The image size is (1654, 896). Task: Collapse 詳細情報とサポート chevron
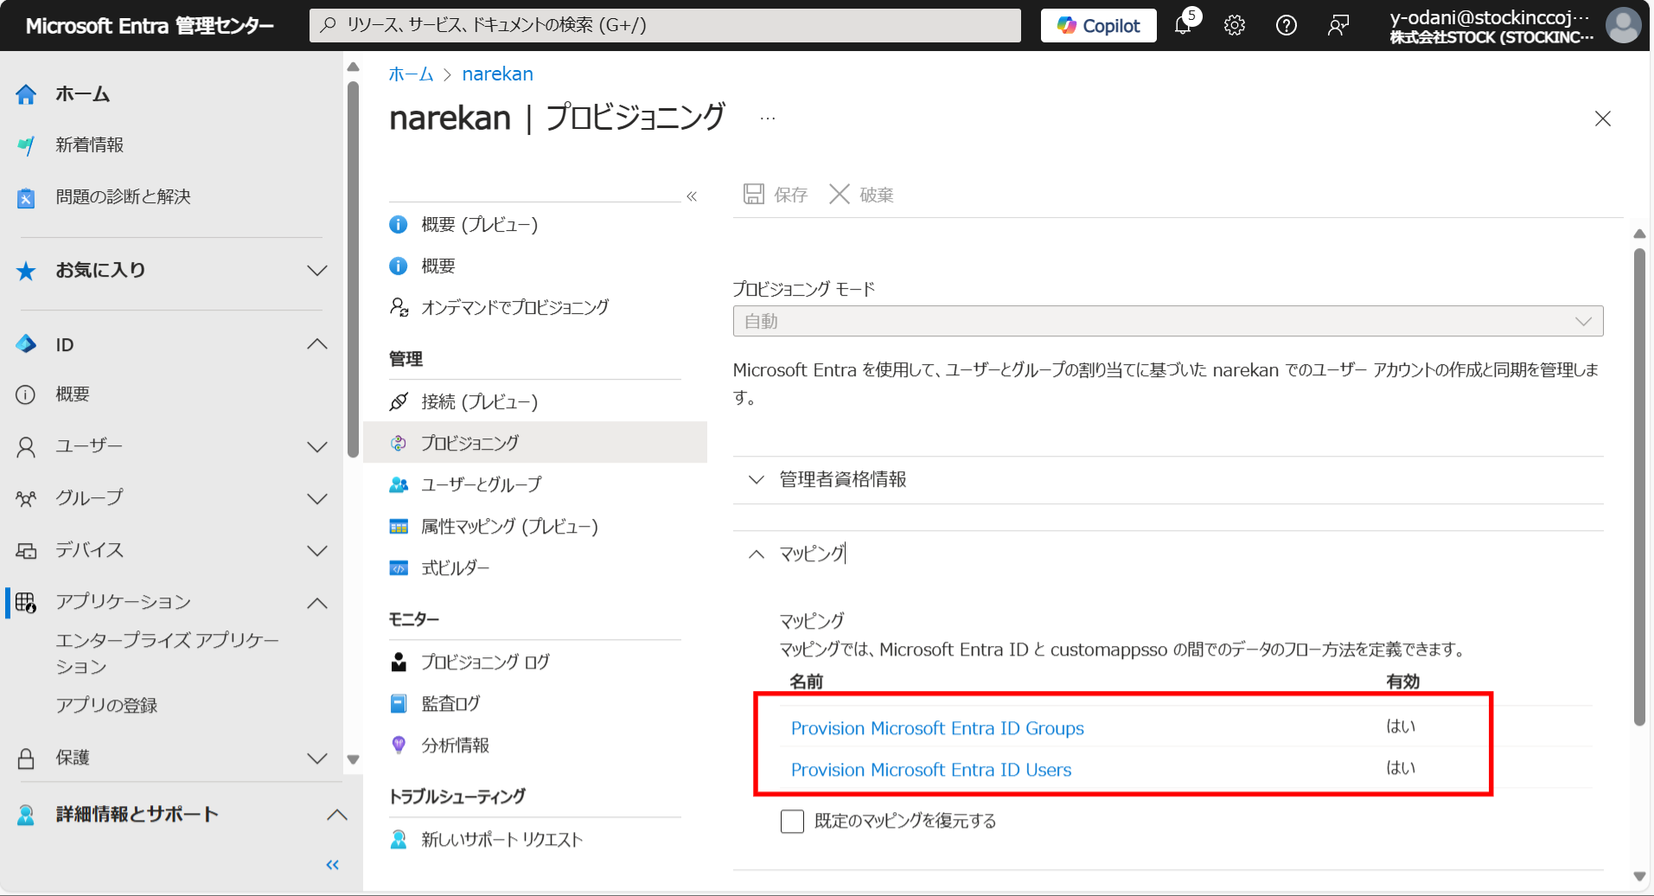point(337,815)
